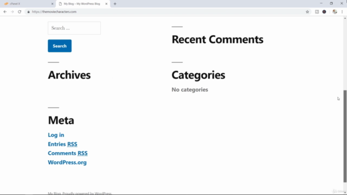Click the dark round extension icon
This screenshot has width=347, height=195.
pyautogui.click(x=324, y=12)
